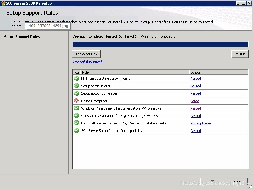Close the SQL Server Setup window
This screenshot has width=253, height=189.
249,3
